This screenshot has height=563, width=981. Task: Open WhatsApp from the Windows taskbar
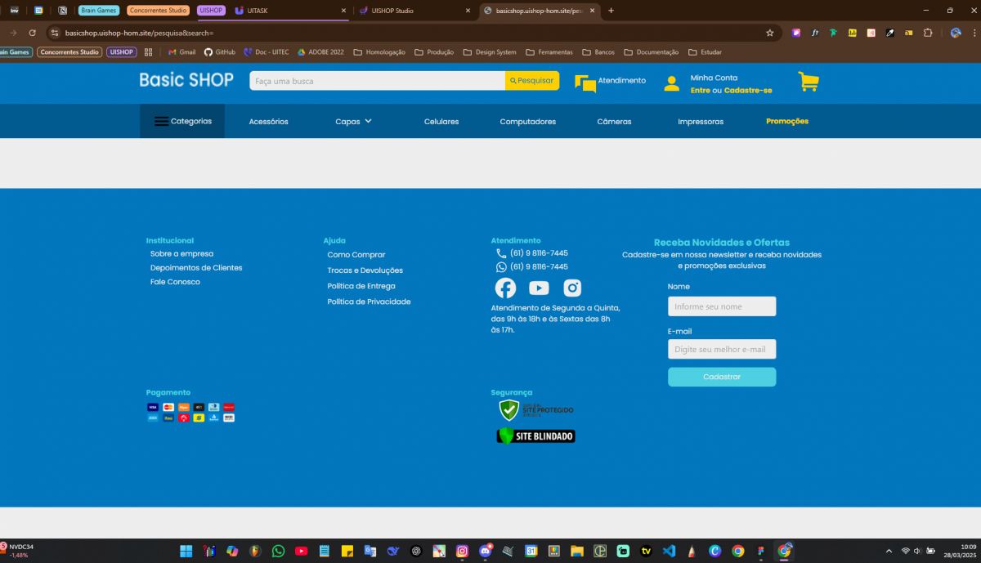click(279, 551)
